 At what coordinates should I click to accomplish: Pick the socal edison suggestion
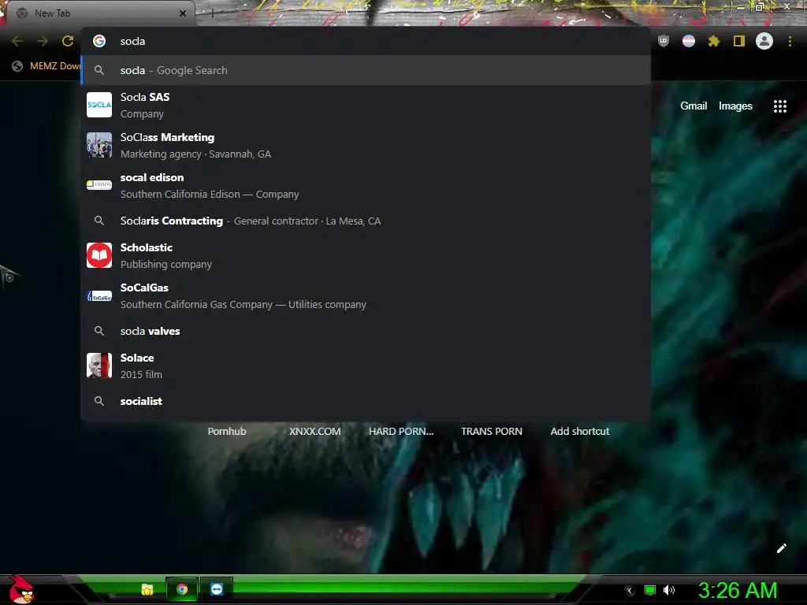[x=366, y=186]
